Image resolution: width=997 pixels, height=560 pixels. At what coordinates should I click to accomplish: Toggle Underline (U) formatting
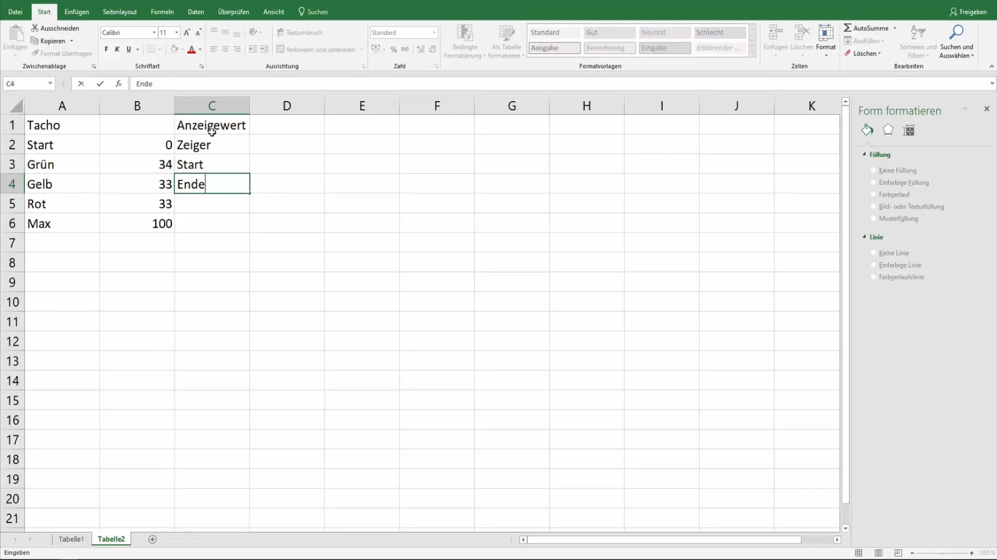tap(129, 49)
